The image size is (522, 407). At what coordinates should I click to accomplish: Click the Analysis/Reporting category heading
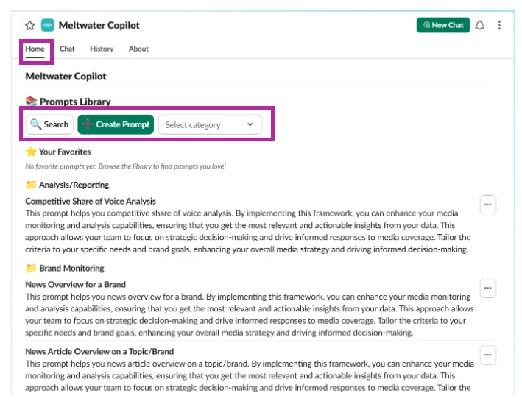coord(74,185)
